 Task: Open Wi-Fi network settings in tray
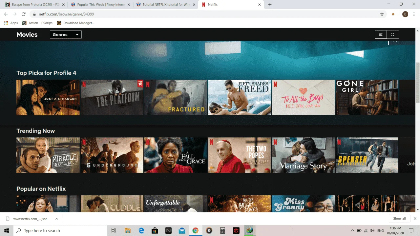point(366,231)
